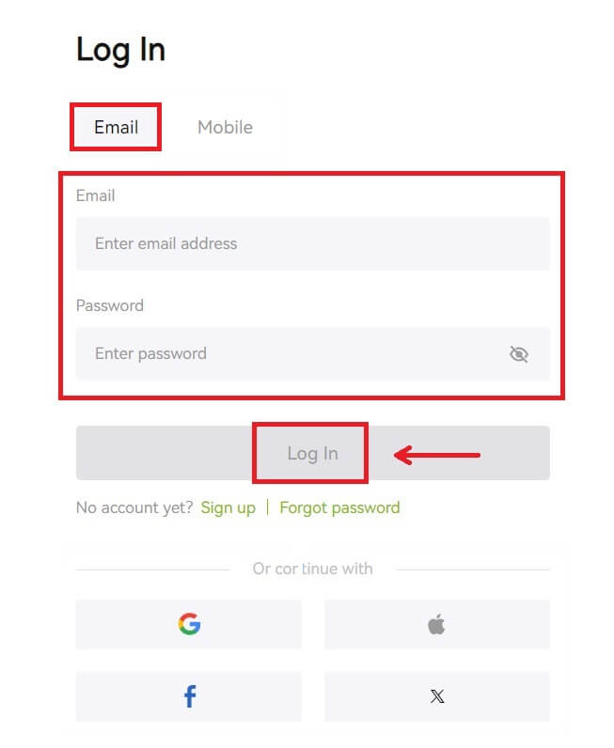Click the "Or continue with" divider text
The width and height of the screenshot is (614, 748).
click(x=312, y=569)
